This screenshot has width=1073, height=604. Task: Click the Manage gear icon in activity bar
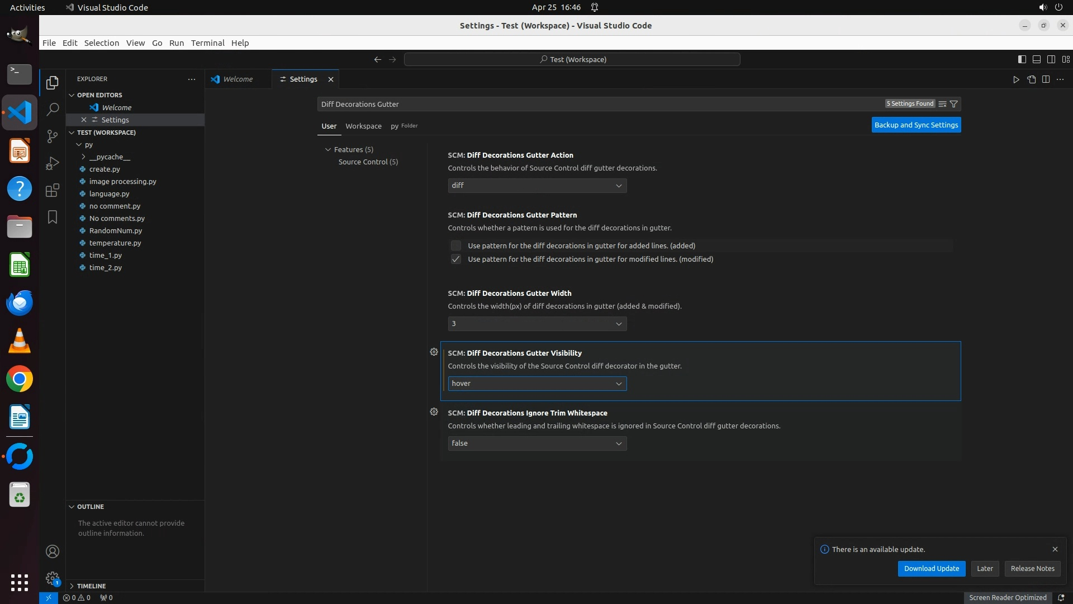point(53,578)
